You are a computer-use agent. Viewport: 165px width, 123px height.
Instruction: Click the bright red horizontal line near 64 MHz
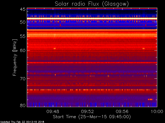click(x=92, y=63)
